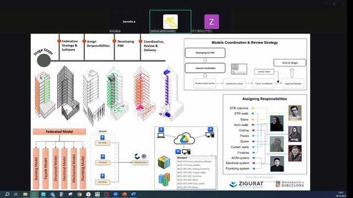Click the Internal Coordination flowchart box

(x=205, y=68)
